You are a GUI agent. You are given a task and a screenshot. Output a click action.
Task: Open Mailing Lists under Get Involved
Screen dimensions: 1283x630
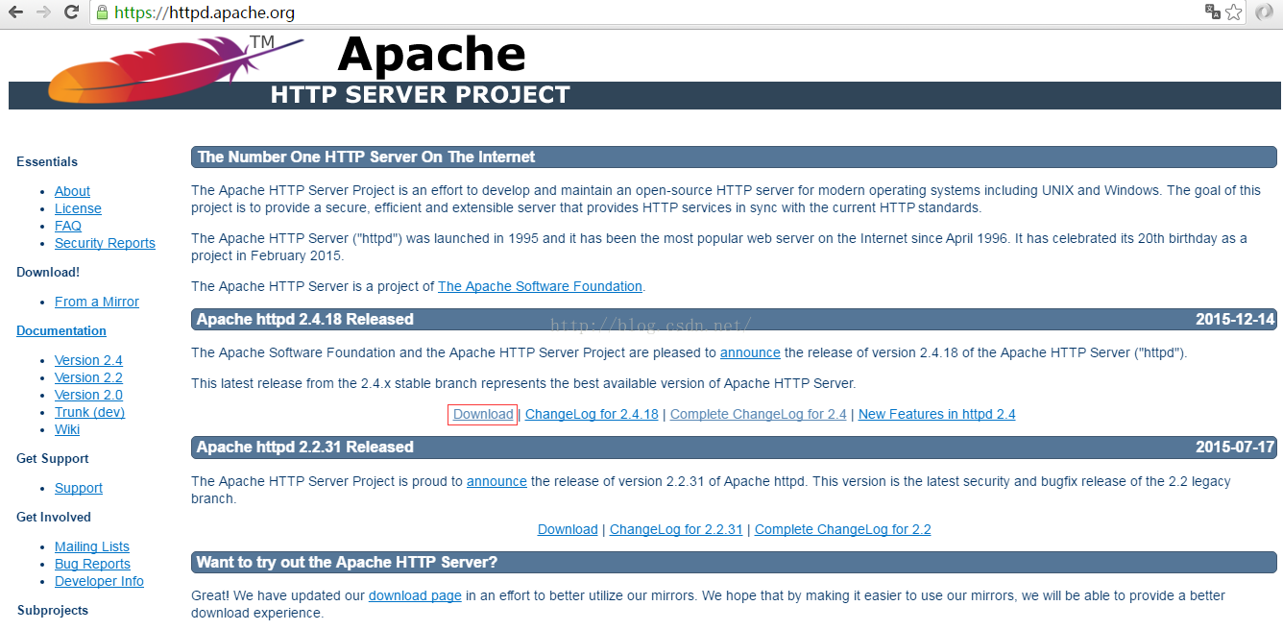92,546
